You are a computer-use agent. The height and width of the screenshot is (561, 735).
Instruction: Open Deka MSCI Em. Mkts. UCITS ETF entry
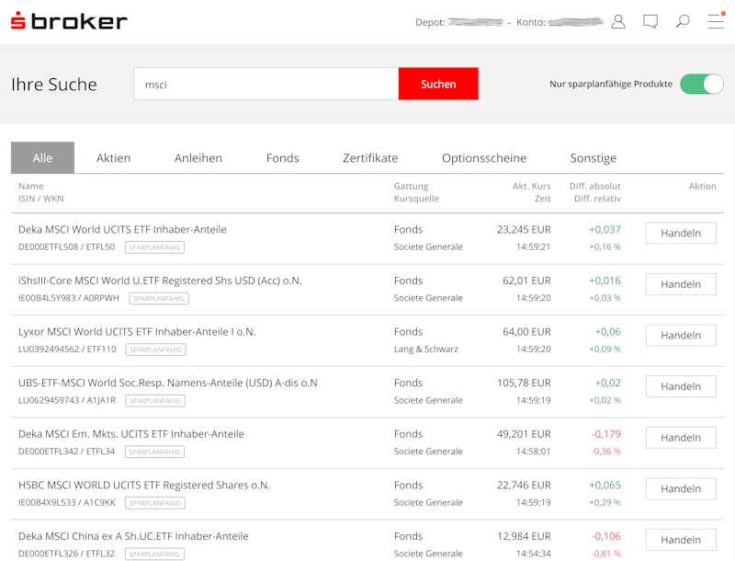[131, 434]
